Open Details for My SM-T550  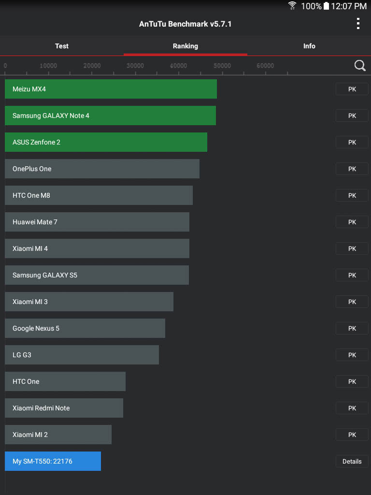point(352,461)
